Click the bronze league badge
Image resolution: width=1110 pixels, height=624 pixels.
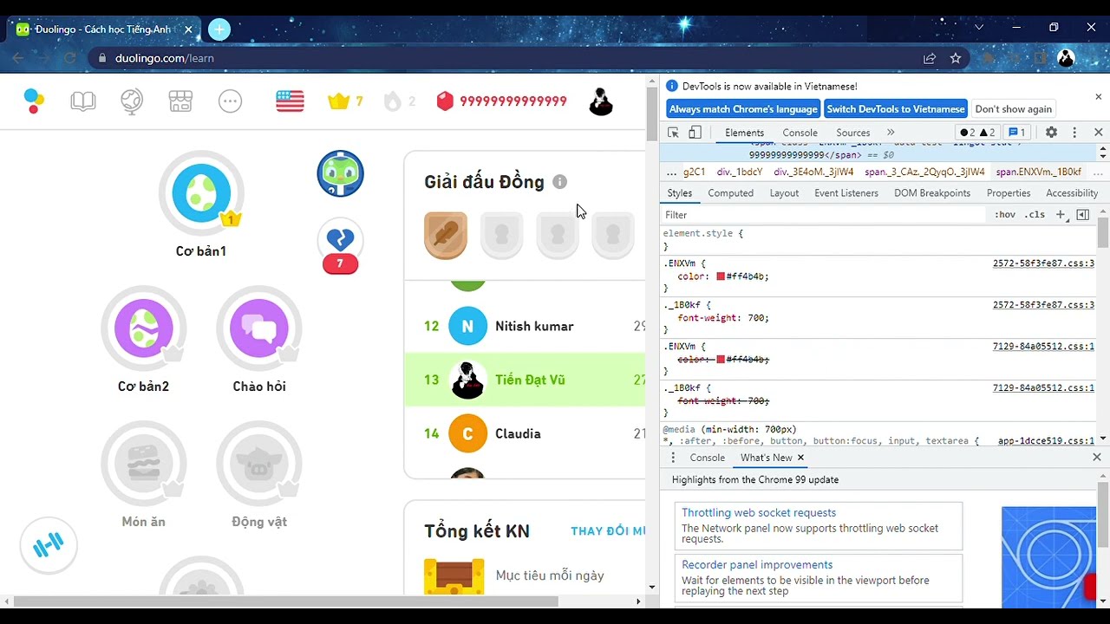(x=446, y=235)
